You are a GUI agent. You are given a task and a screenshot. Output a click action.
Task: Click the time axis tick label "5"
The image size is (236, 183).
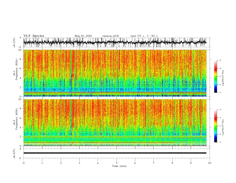117,163
